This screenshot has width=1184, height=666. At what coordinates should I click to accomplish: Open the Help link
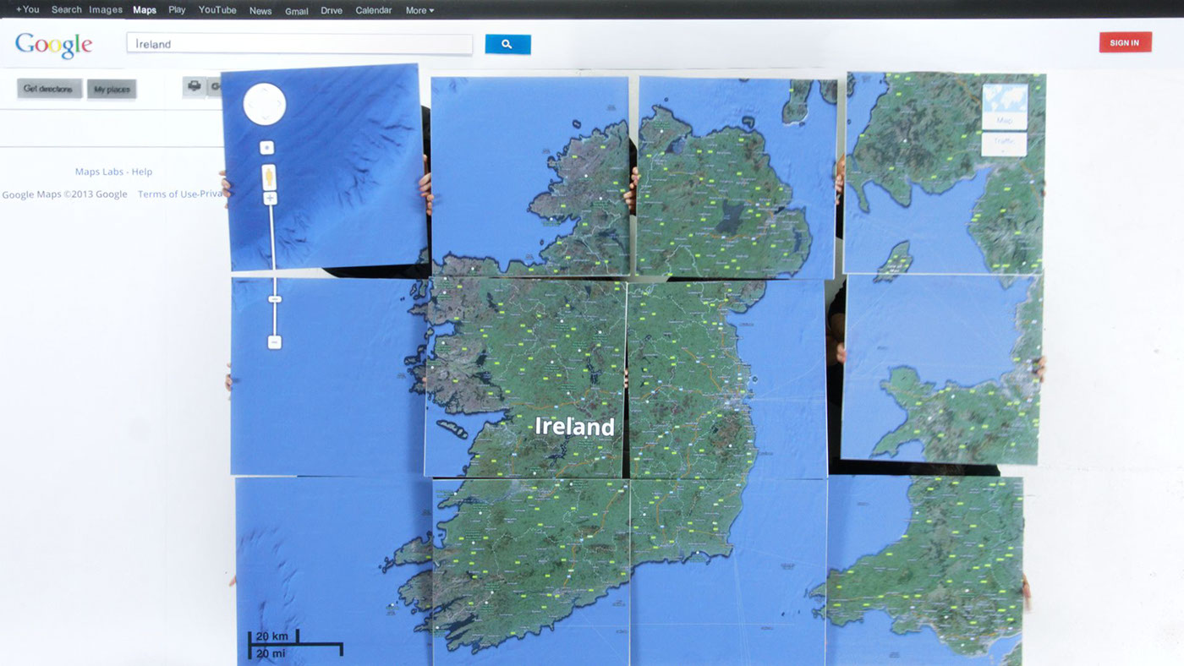pyautogui.click(x=142, y=172)
